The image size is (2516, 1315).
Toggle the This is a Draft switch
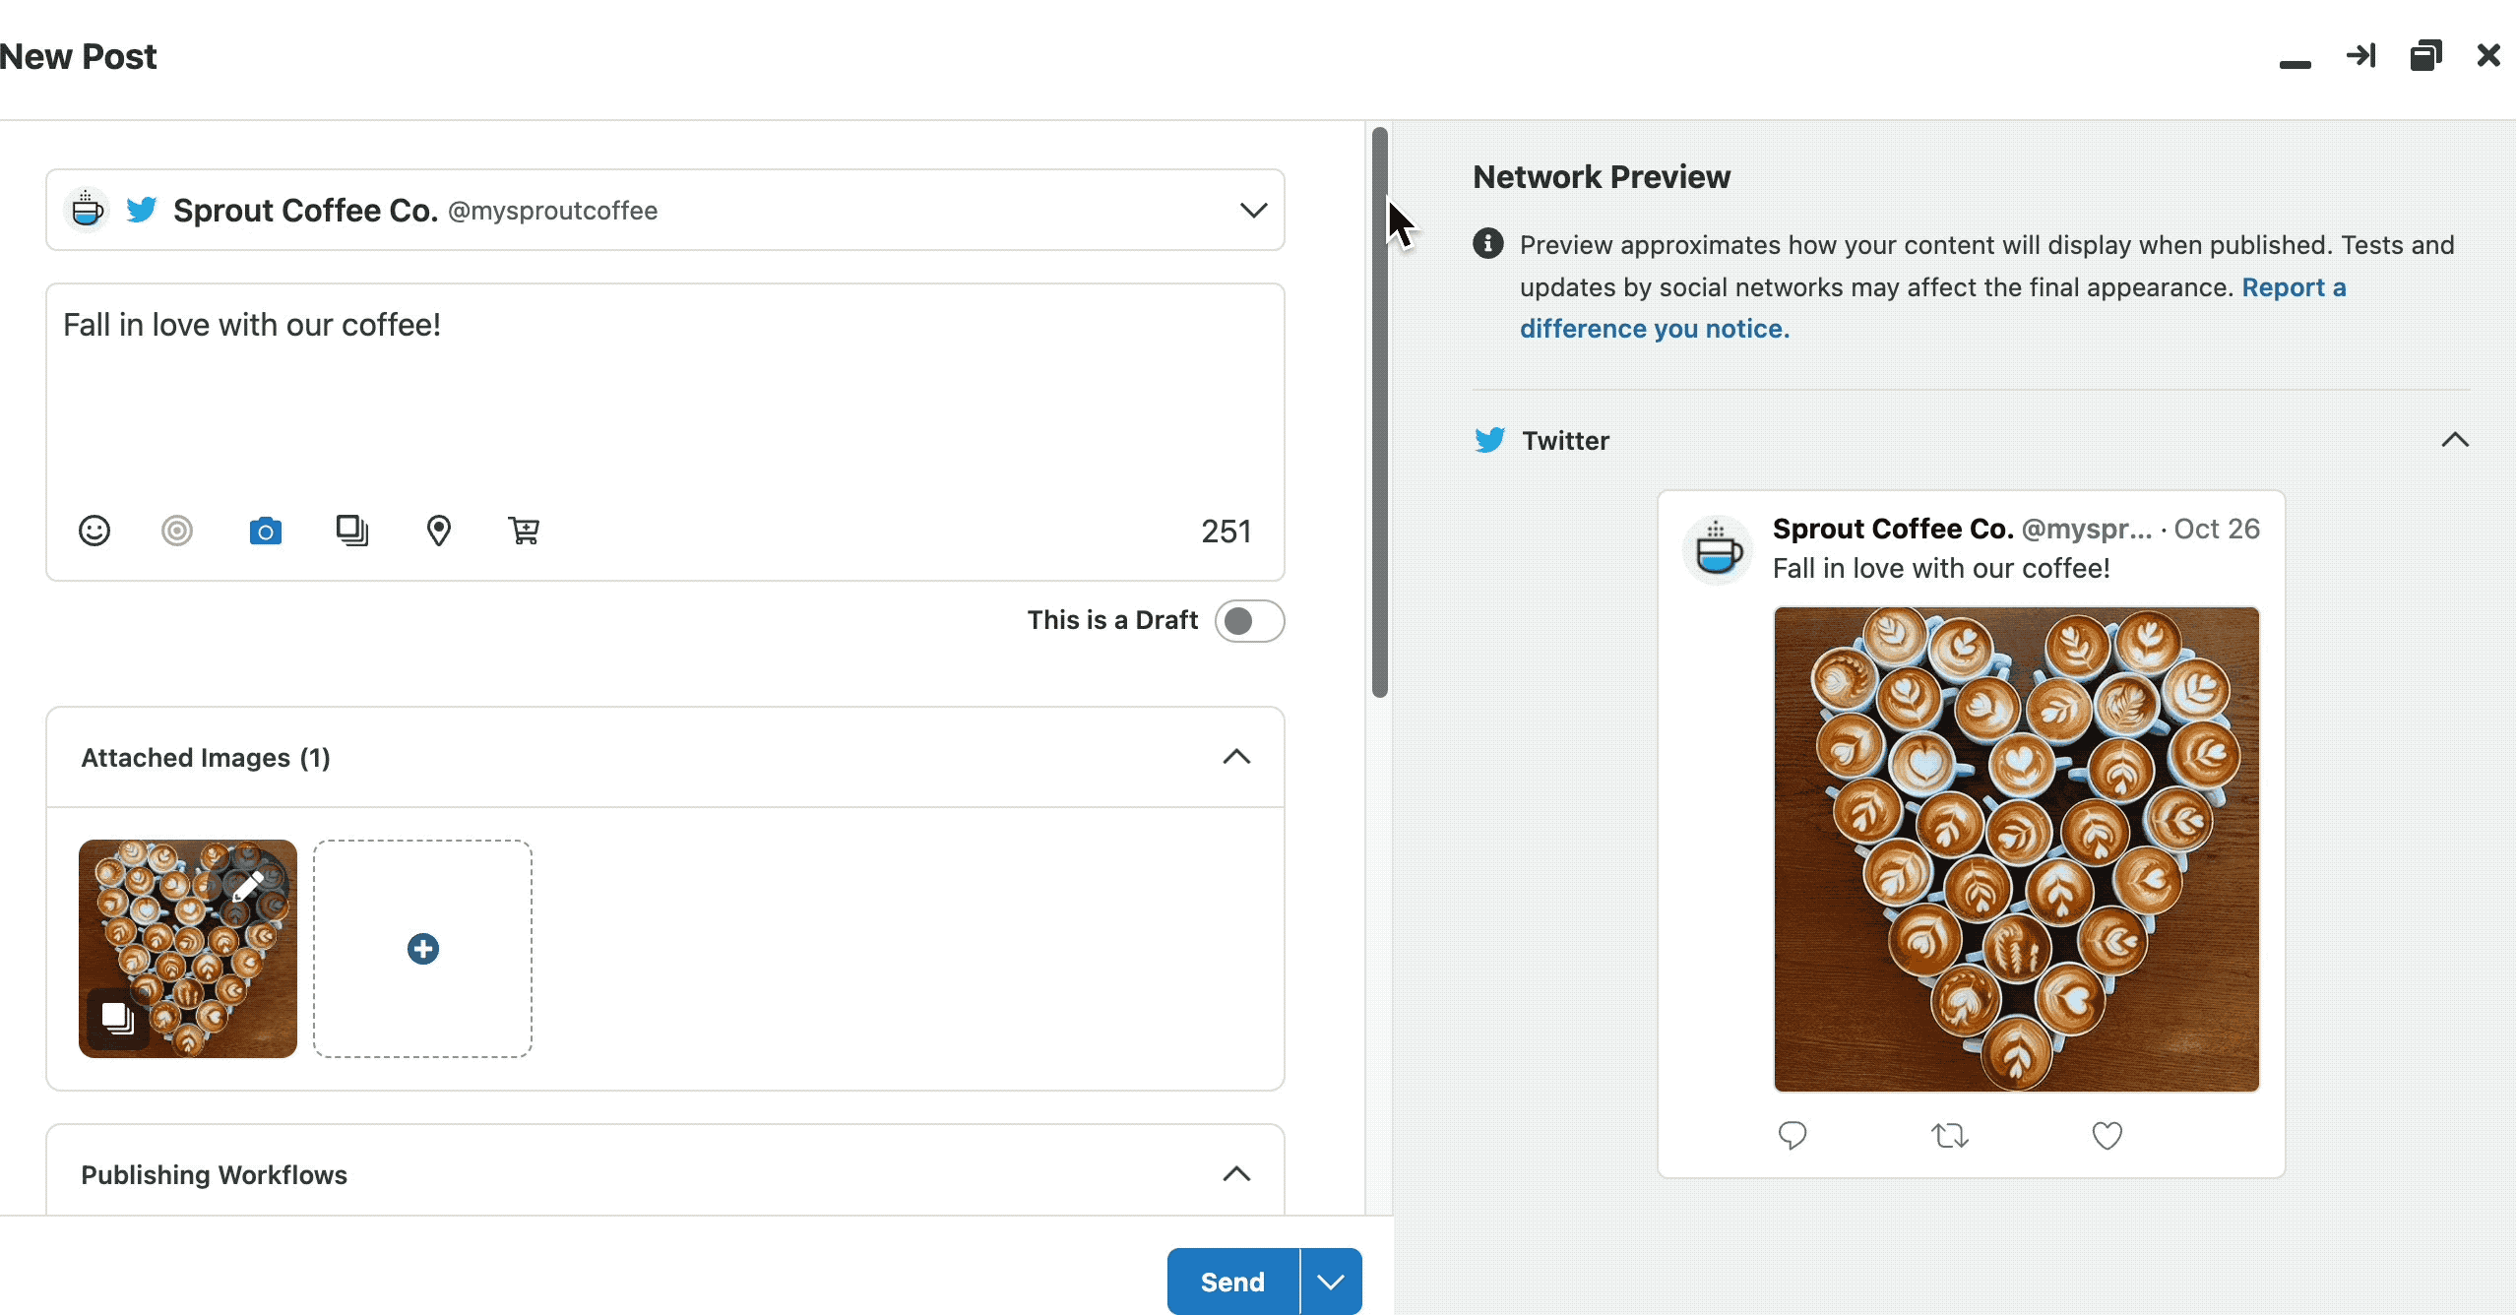click(1249, 621)
